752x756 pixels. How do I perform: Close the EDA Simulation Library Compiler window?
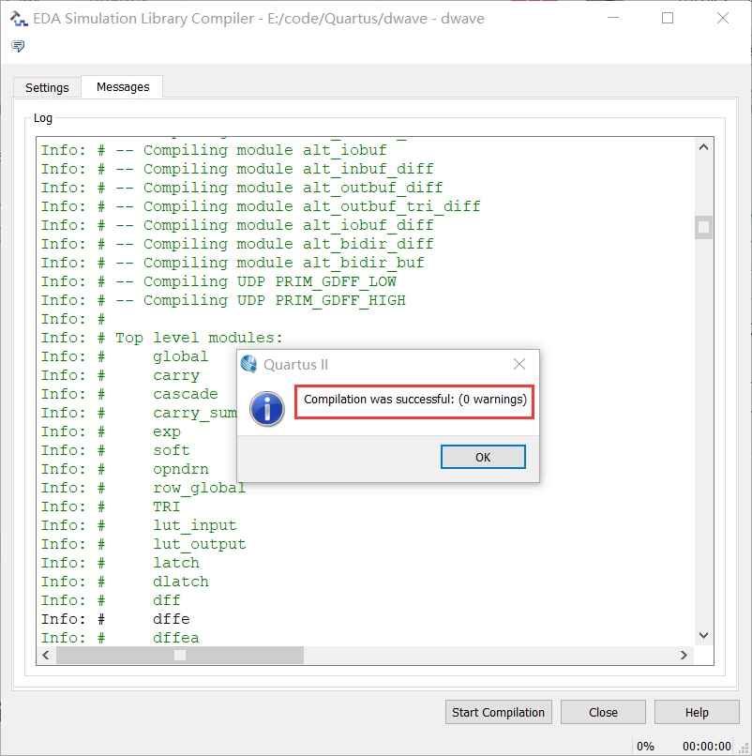coord(723,18)
